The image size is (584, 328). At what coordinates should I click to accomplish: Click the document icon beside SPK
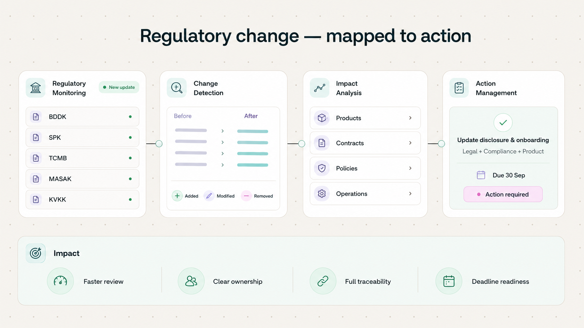coord(36,137)
